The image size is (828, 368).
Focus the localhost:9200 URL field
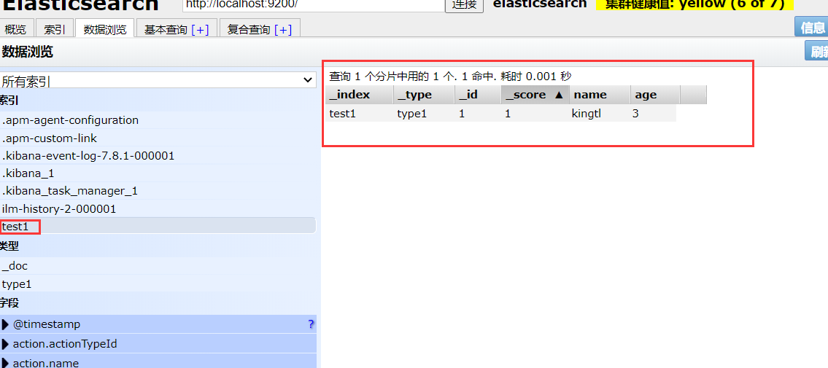pyautogui.click(x=314, y=4)
